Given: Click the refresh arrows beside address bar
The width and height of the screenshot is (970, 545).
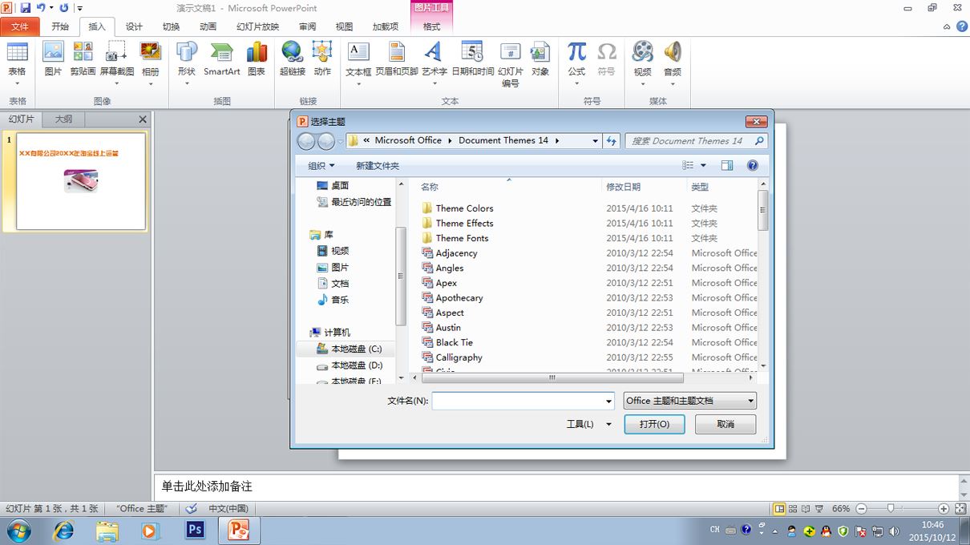Looking at the screenshot, I should 612,140.
